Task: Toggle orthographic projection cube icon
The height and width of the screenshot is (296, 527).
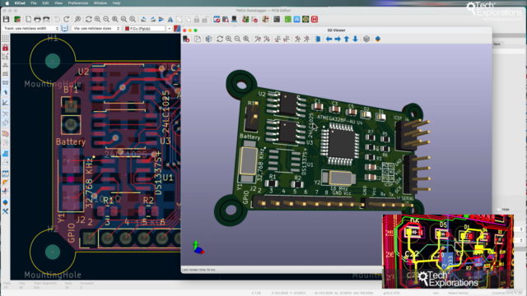Action: pyautogui.click(x=366, y=39)
